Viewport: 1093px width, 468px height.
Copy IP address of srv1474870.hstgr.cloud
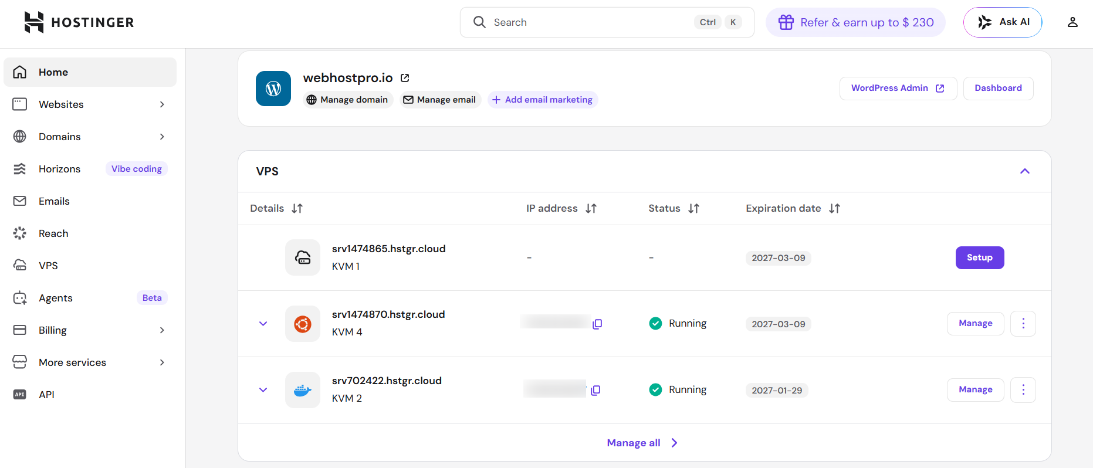597,324
